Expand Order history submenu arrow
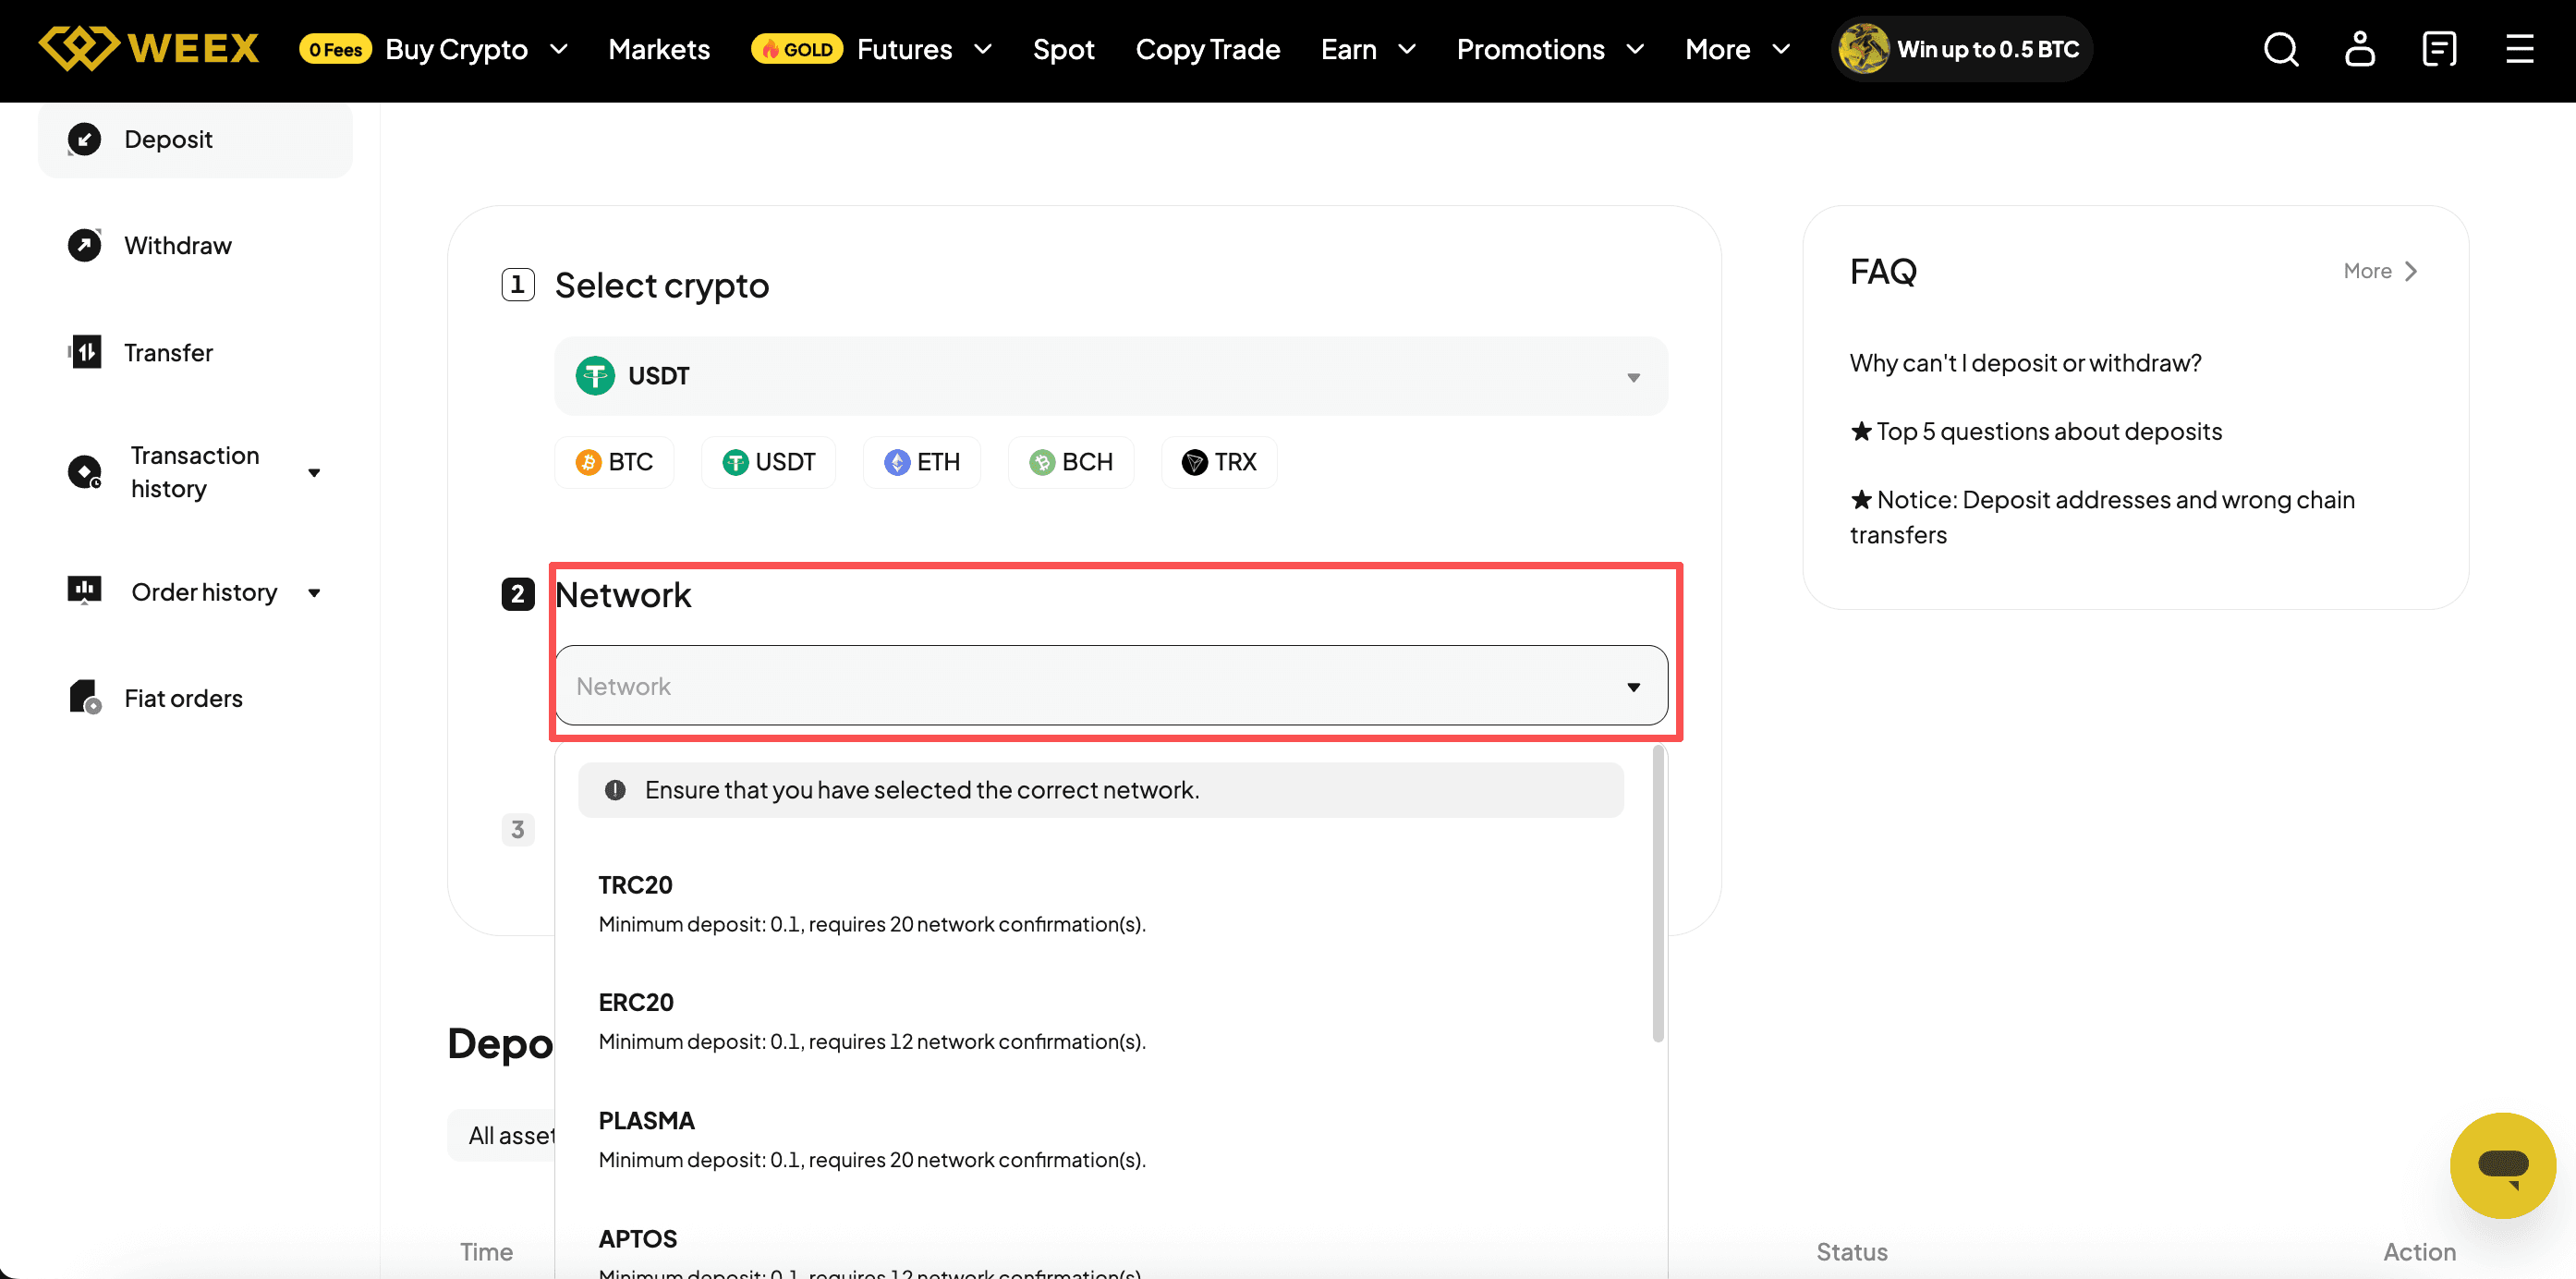The height and width of the screenshot is (1279, 2576). [x=314, y=592]
